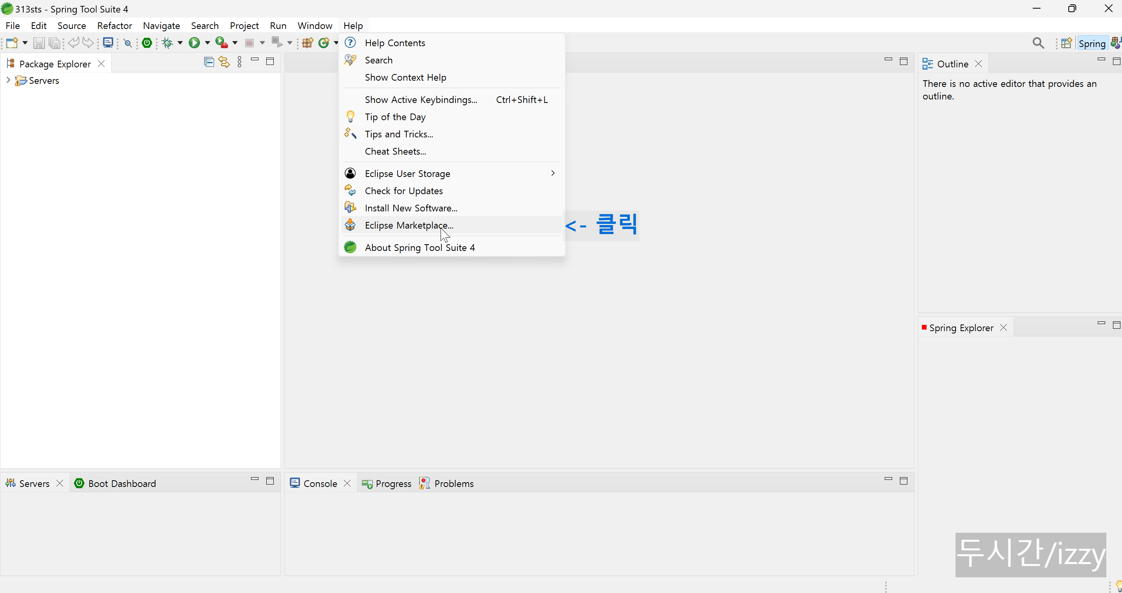1122x593 pixels.
Task: Expand the Eclipse User Storage submenu
Action: click(452, 173)
